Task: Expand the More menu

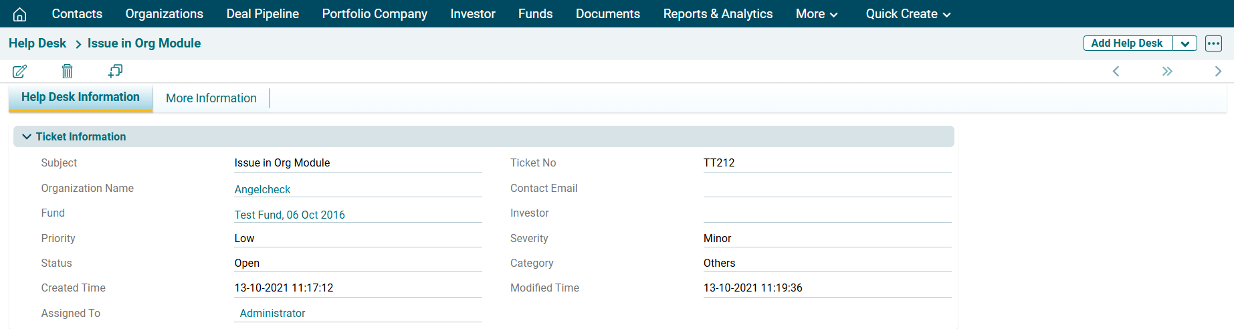Action: coord(816,14)
